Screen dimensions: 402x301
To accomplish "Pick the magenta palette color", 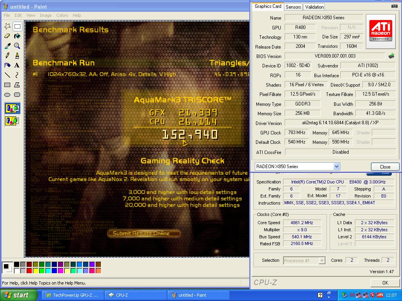I will 61,270.
